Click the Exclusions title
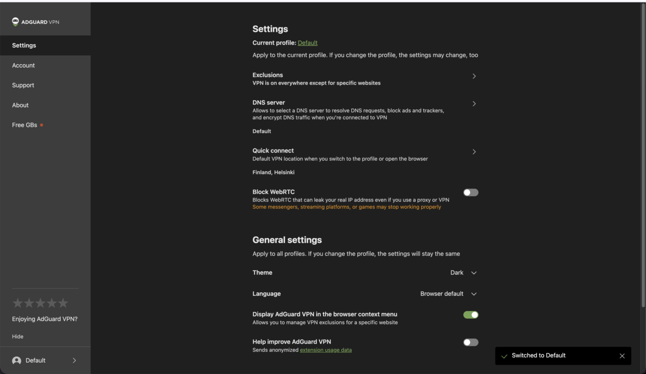This screenshot has width=646, height=374. pyautogui.click(x=268, y=75)
